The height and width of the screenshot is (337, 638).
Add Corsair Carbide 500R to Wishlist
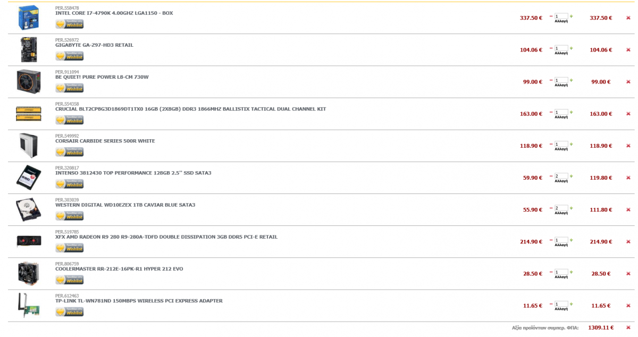click(x=69, y=152)
